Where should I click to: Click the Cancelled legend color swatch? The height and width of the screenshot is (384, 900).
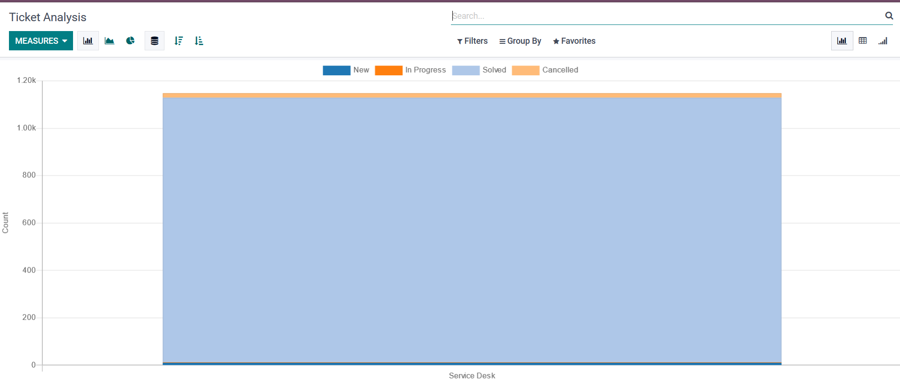[x=525, y=70]
